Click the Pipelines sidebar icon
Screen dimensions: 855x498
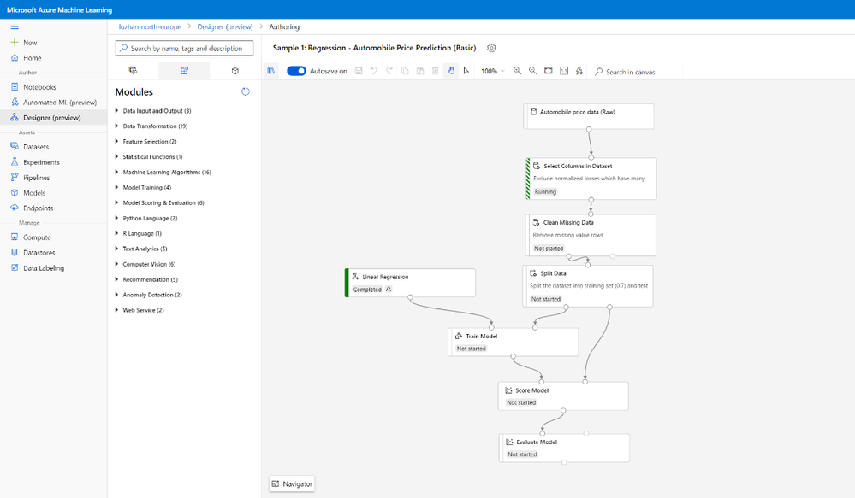pos(15,178)
